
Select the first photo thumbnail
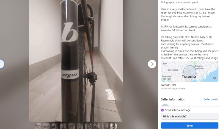click(38, 126)
